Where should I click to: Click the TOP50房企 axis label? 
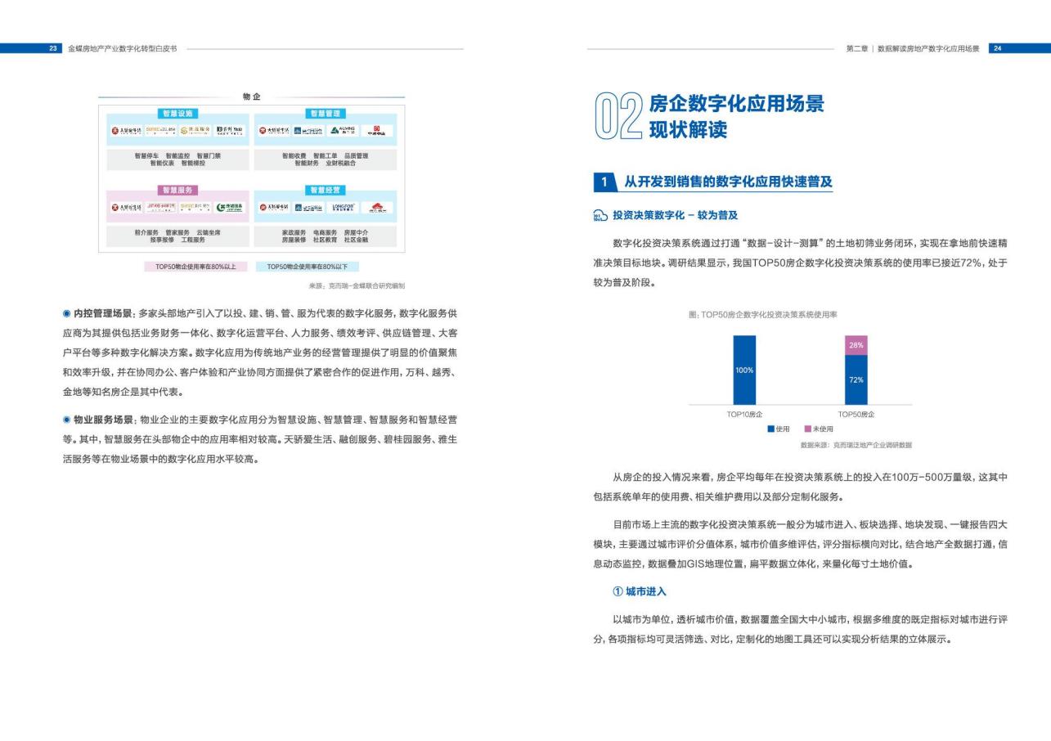coord(856,415)
